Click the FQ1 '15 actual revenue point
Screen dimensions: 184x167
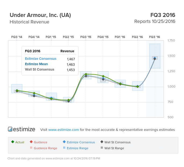[51, 99]
